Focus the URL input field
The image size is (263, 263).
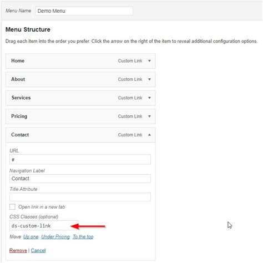coord(80,159)
